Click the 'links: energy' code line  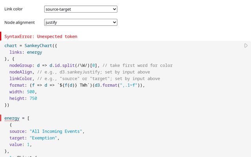click(x=26, y=52)
